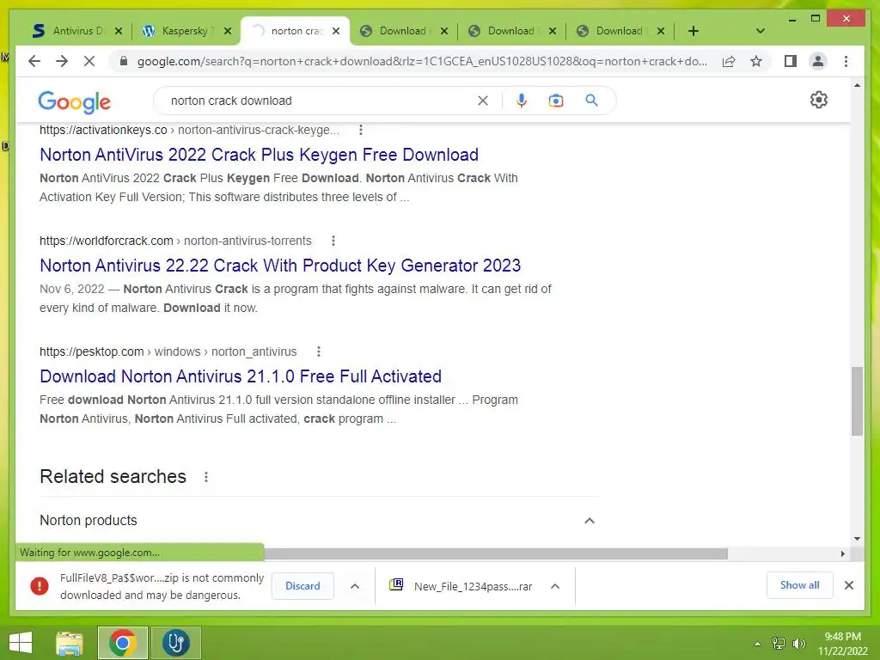Viewport: 880px width, 660px height.
Task: Open Google quick settings gear
Action: [x=819, y=100]
